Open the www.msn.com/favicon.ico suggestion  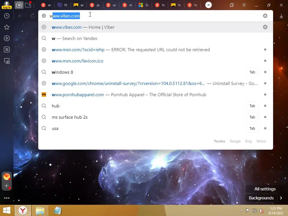[x=155, y=61]
